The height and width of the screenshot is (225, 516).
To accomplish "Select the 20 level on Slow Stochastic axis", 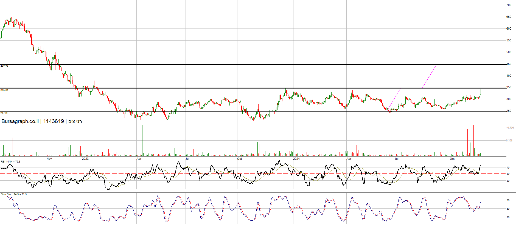I will point(508,217).
